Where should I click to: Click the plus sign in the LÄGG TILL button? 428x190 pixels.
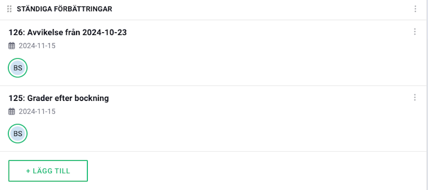point(28,171)
